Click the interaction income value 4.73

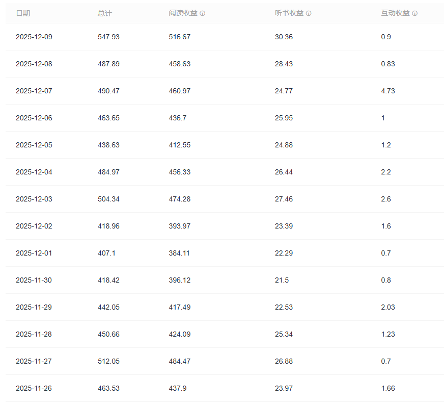coord(388,91)
